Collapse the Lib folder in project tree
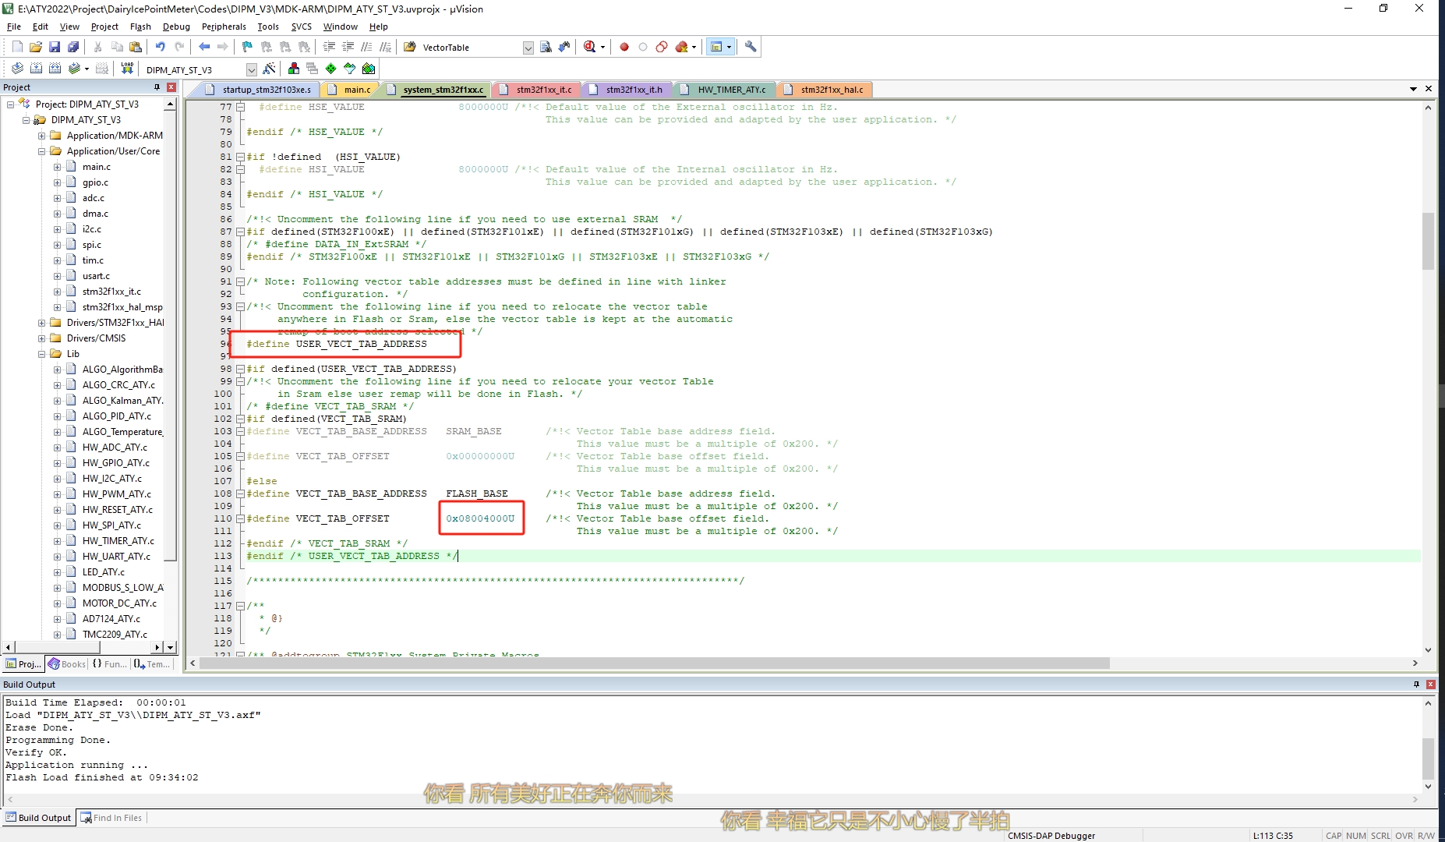1445x842 pixels. point(42,354)
